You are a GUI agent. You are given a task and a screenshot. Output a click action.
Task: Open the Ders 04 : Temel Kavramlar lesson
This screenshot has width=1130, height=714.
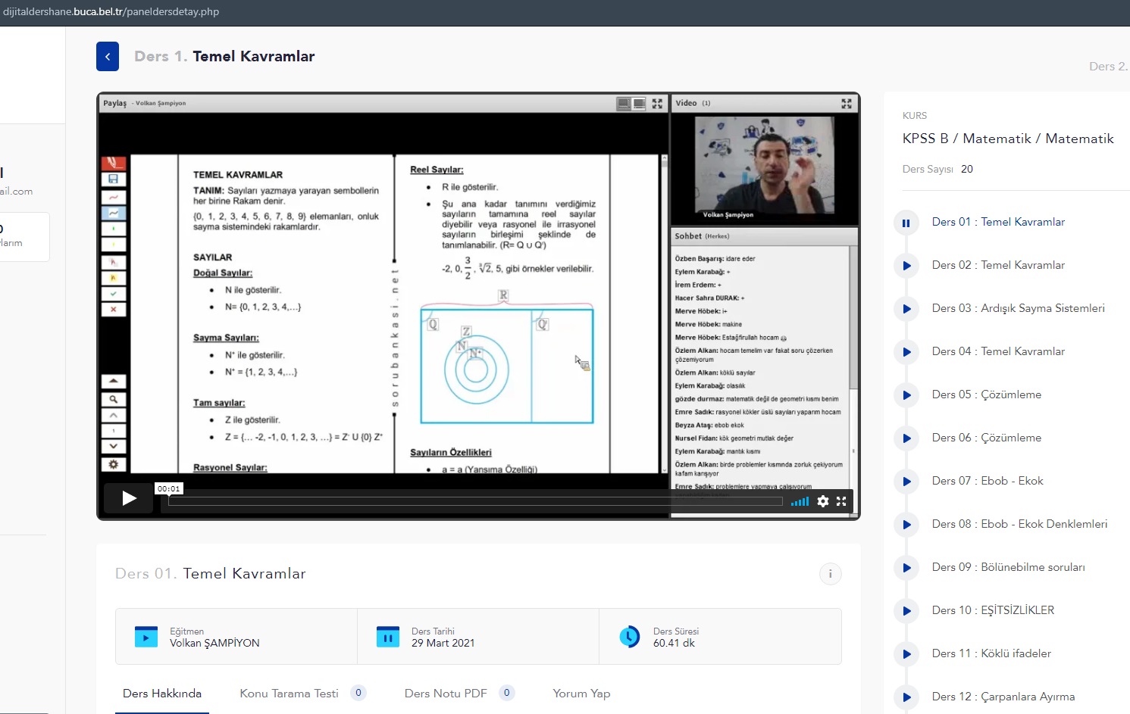(x=998, y=351)
